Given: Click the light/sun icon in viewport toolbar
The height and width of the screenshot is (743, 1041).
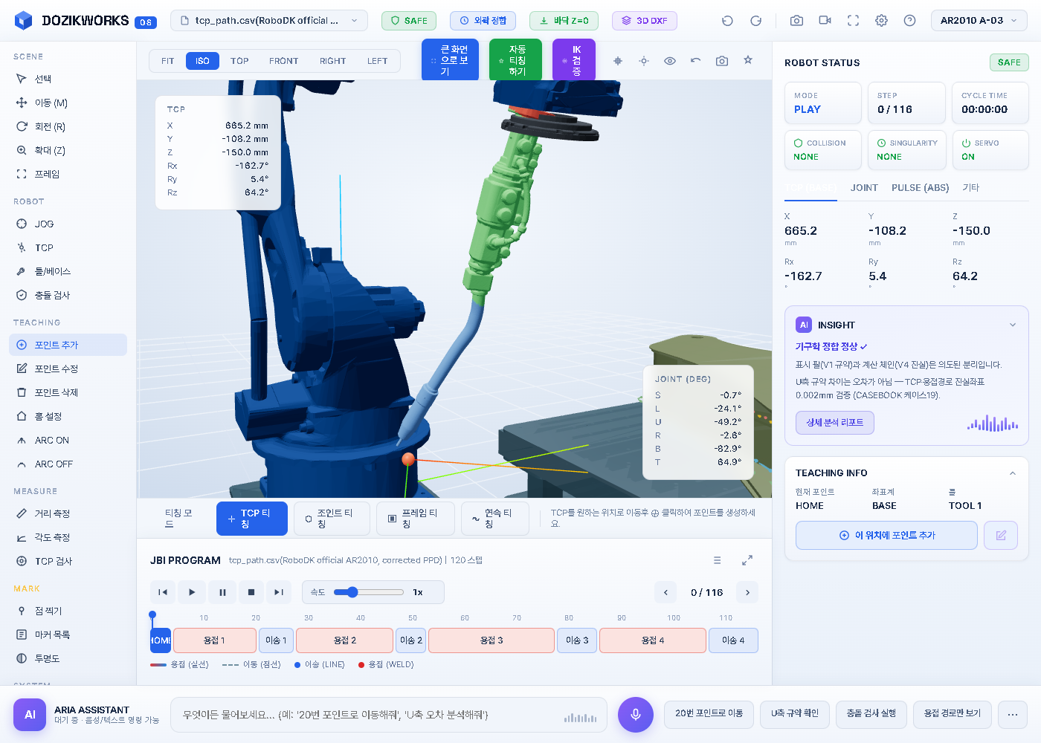Looking at the screenshot, I should coord(644,61).
